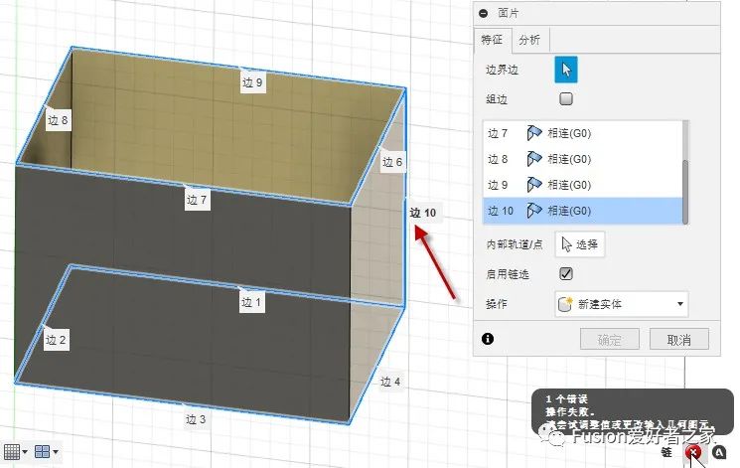The image size is (740, 468).
Task: Click the 取消 button
Action: click(x=679, y=339)
